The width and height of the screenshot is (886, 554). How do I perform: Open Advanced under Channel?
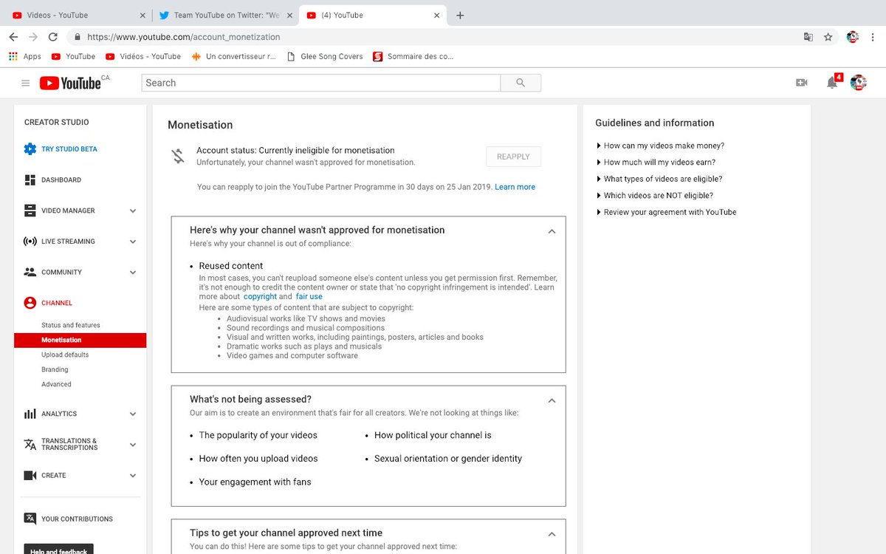56,384
